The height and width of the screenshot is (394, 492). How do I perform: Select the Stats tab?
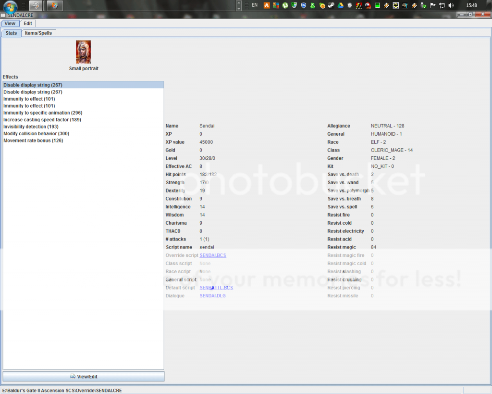coord(11,33)
